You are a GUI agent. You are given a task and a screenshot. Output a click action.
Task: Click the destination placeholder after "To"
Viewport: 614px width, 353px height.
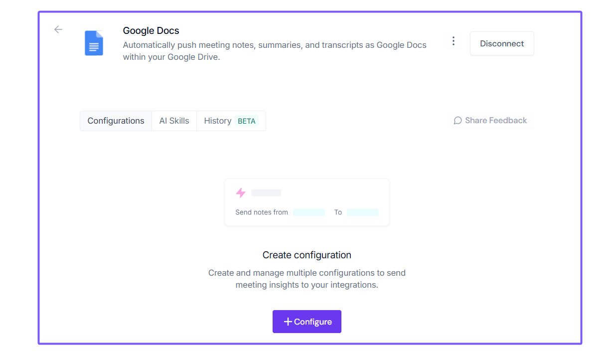(x=362, y=212)
